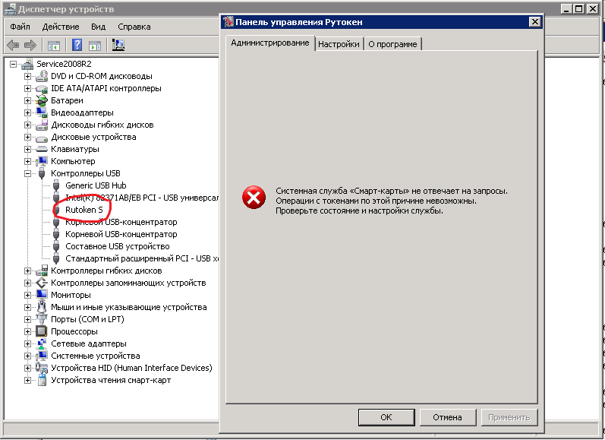Open the Справка menu

pyautogui.click(x=134, y=27)
